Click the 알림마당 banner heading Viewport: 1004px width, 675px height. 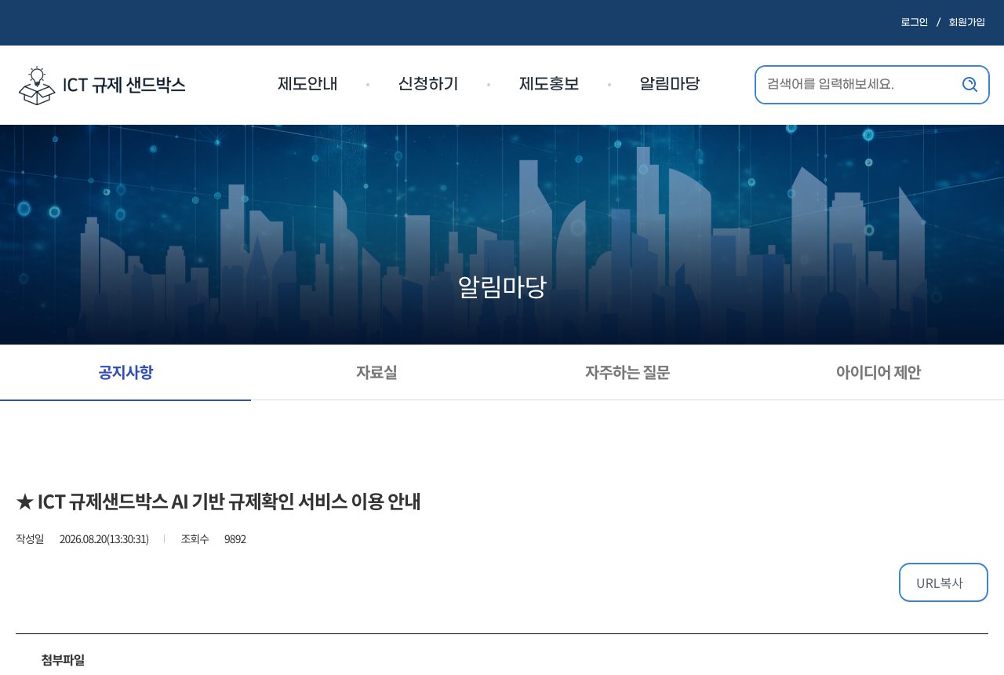click(502, 287)
